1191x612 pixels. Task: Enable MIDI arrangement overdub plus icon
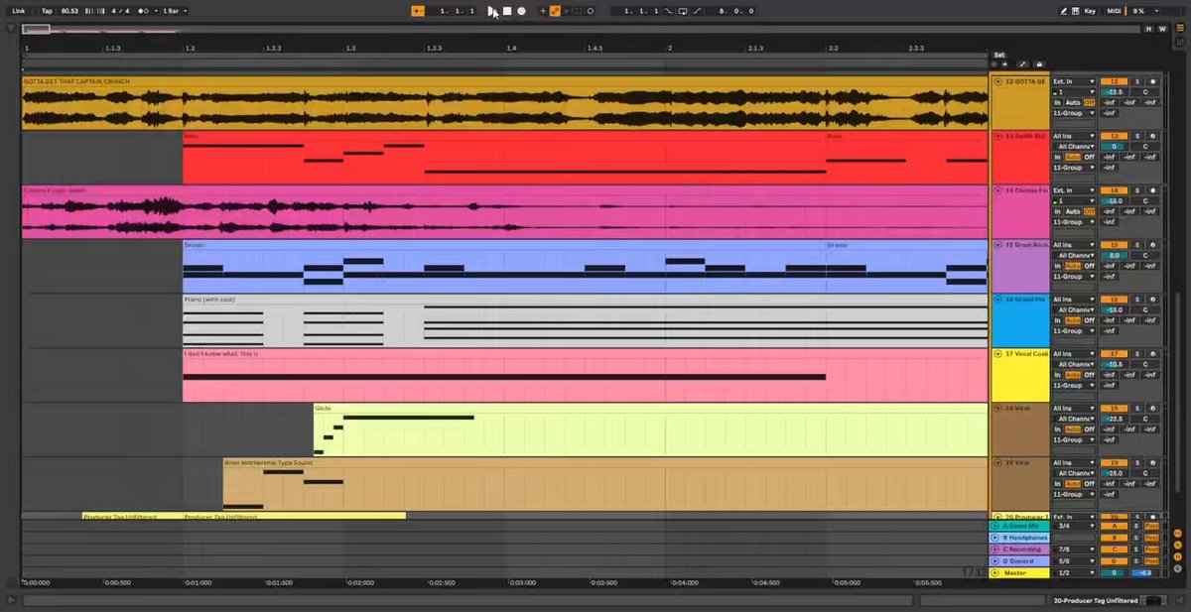[543, 11]
